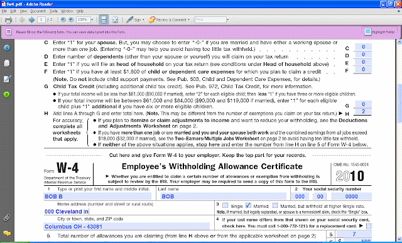Go to the previous page arrow
The image size is (402, 243).
click(22, 19)
